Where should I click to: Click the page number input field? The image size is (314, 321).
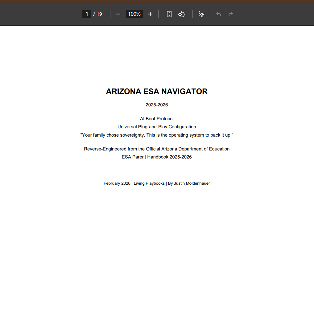(87, 14)
